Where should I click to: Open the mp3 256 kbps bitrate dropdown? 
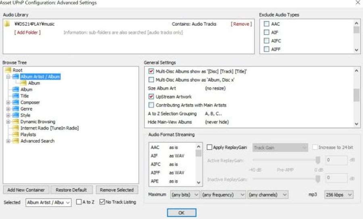point(338,195)
